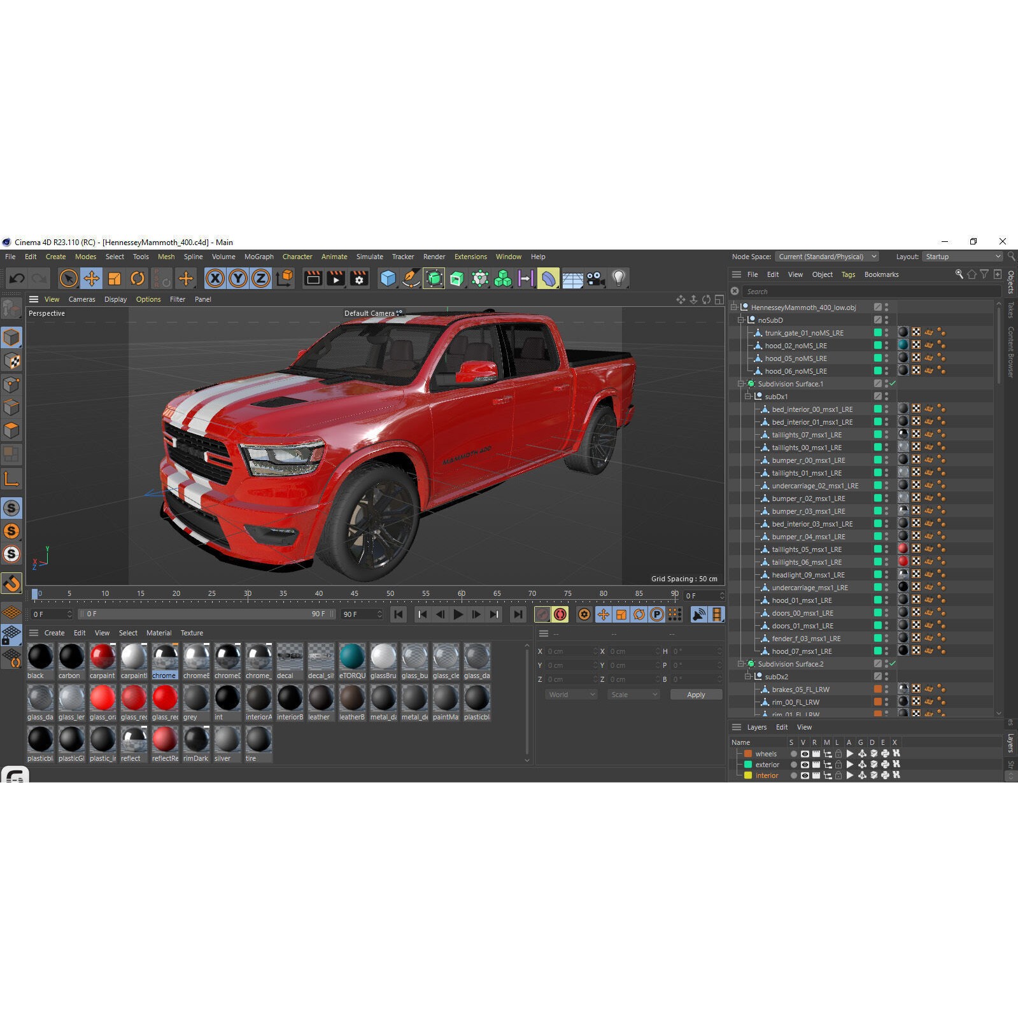Click the Subdivision Surface generator icon

[434, 278]
